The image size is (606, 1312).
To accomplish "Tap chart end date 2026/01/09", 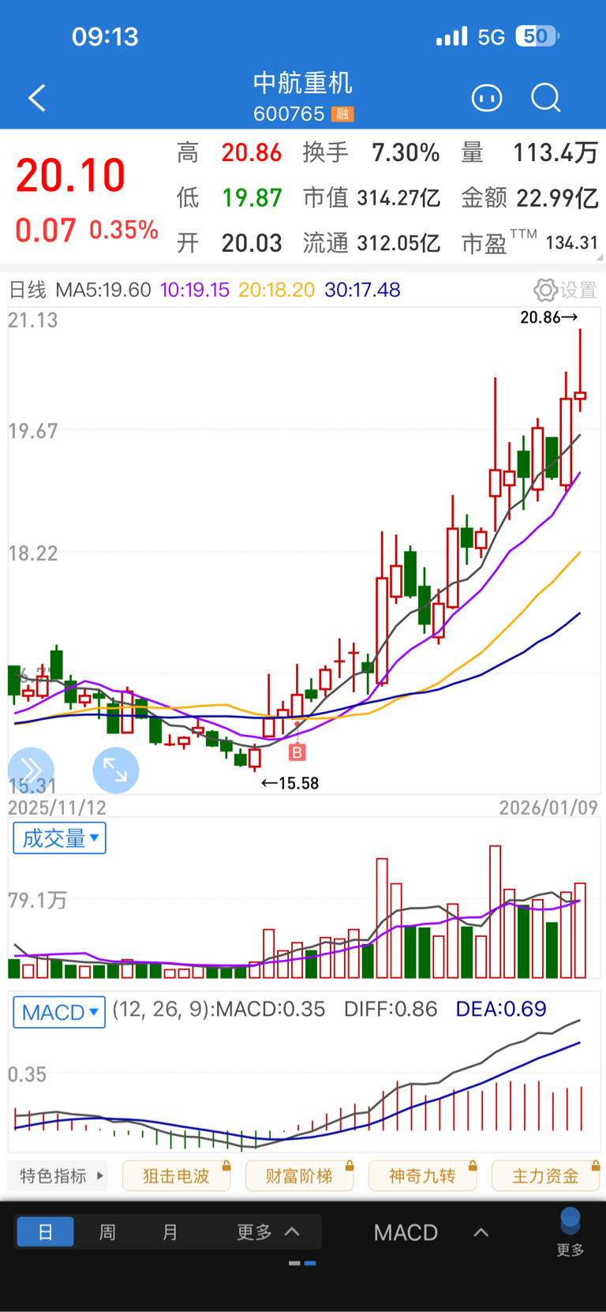I will pyautogui.click(x=548, y=808).
